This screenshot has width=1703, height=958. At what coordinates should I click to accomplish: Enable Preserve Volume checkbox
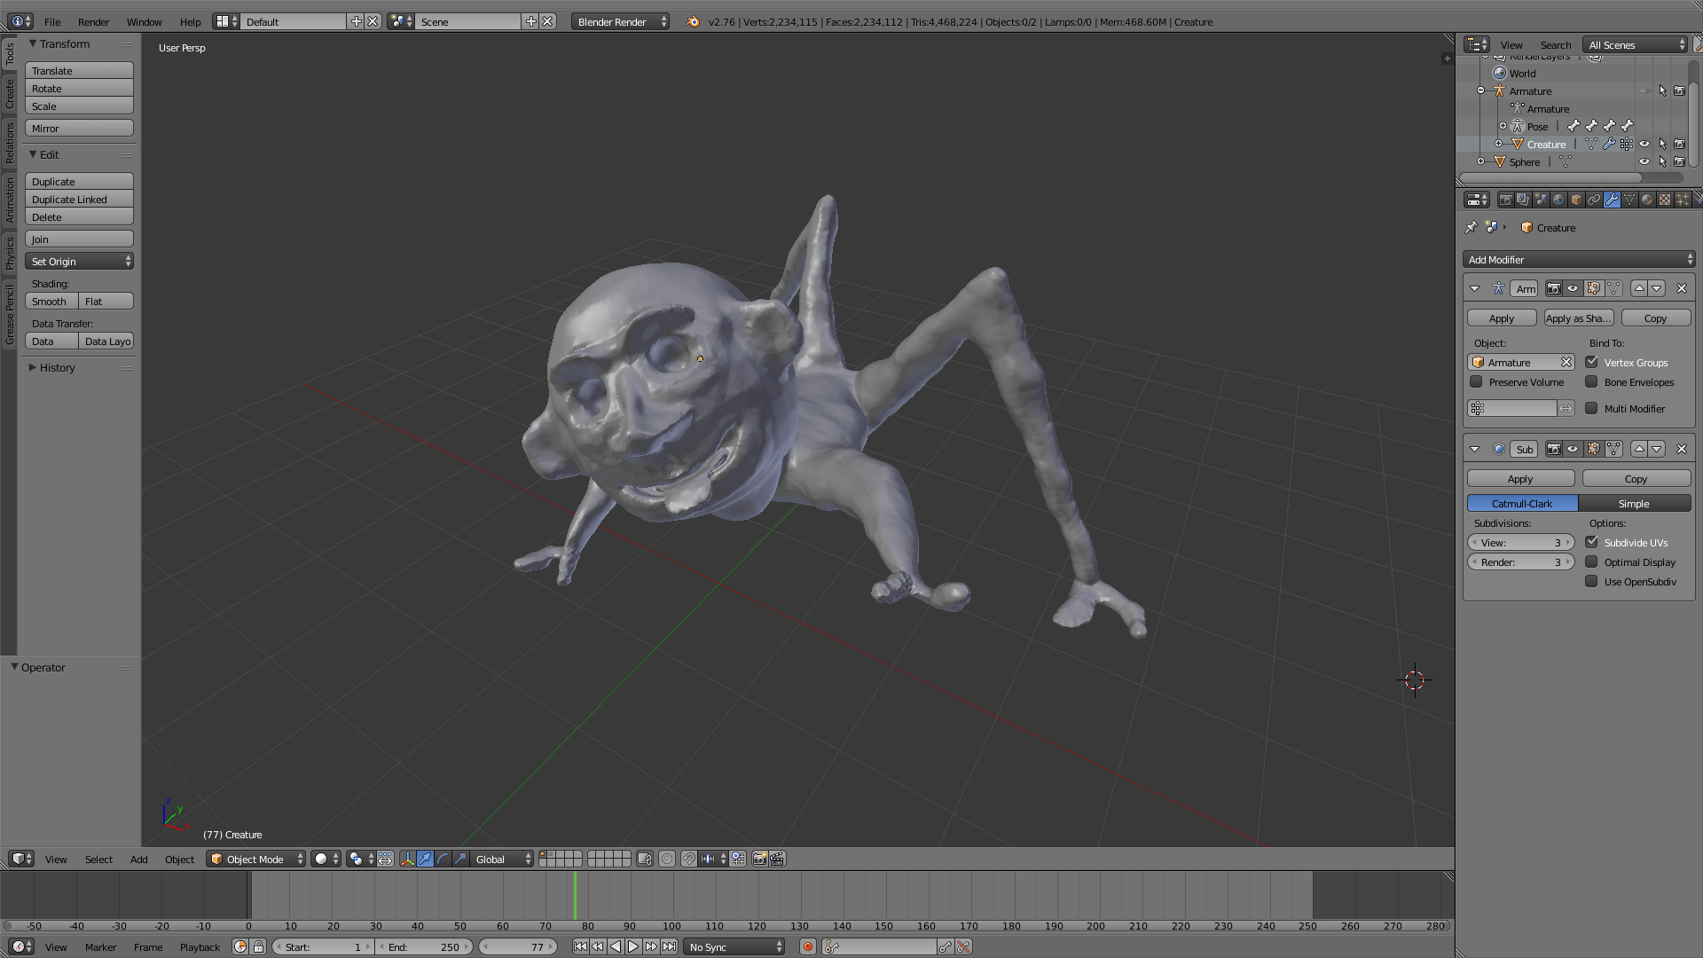pos(1476,382)
